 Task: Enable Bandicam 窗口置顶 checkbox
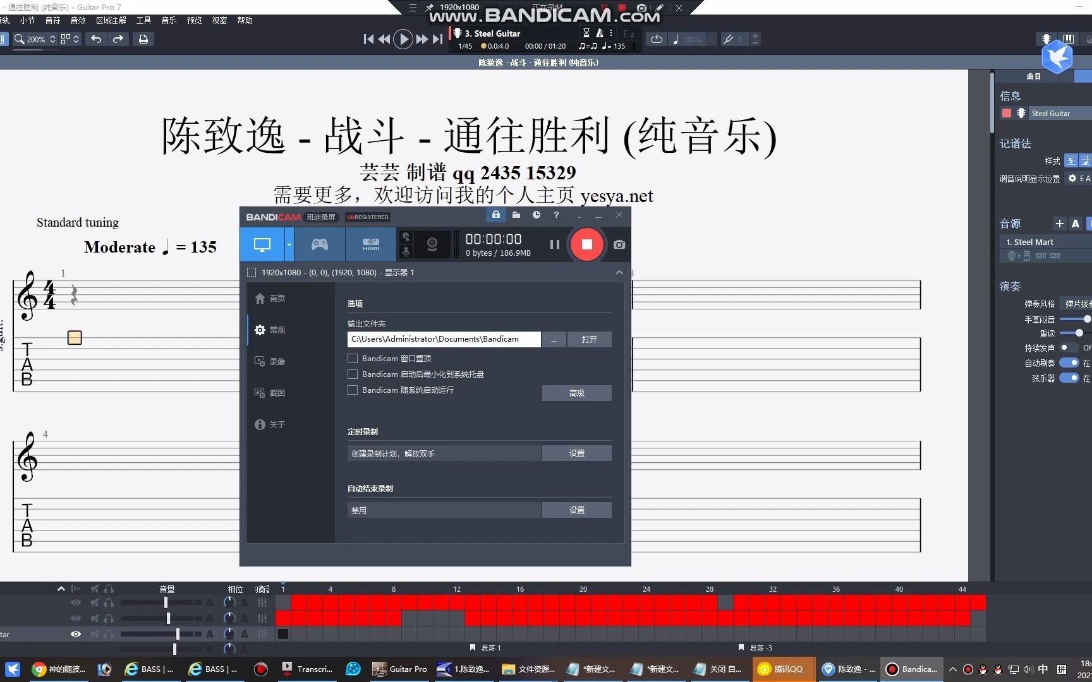pyautogui.click(x=353, y=358)
